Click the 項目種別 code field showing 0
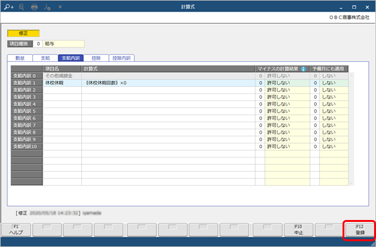The image size is (376, 247). [37, 44]
